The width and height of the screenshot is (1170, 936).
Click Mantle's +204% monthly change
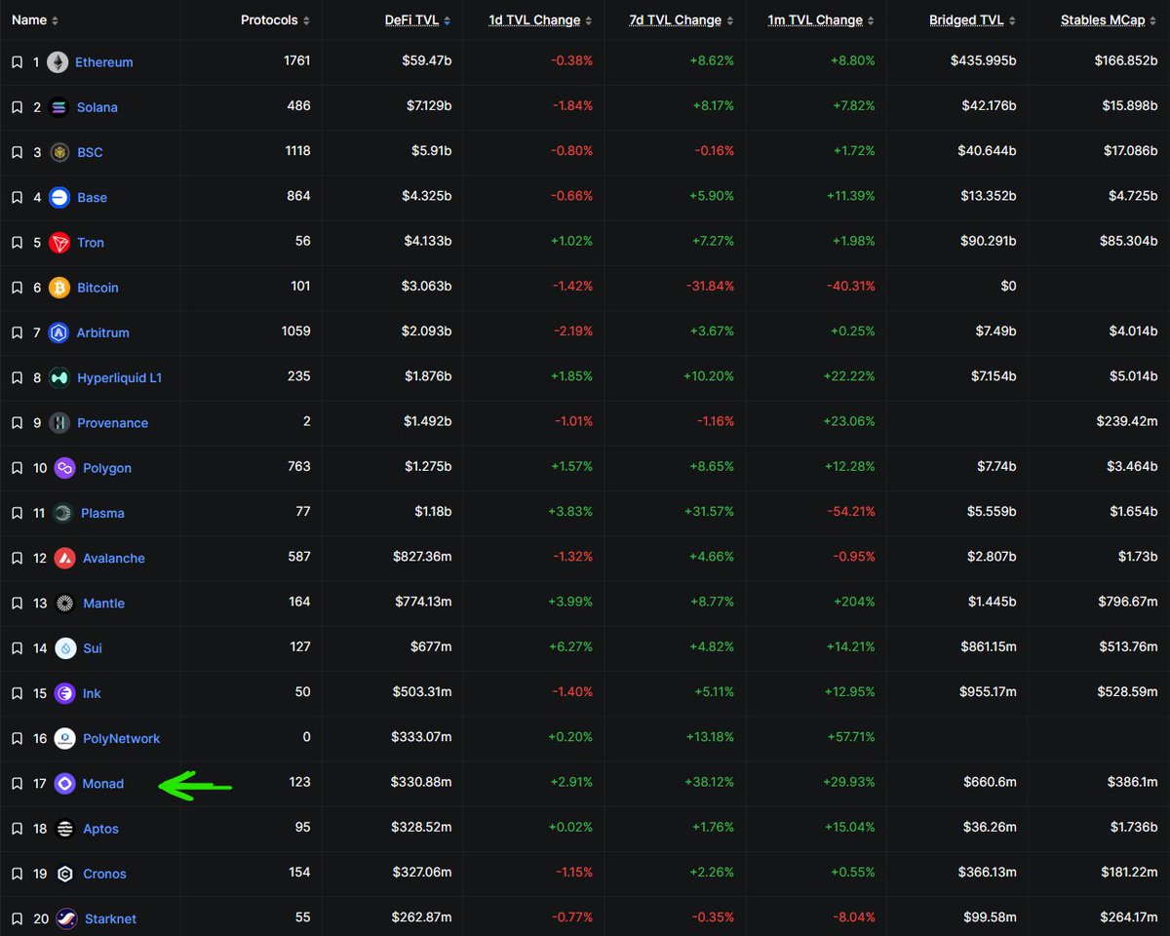pyautogui.click(x=854, y=602)
